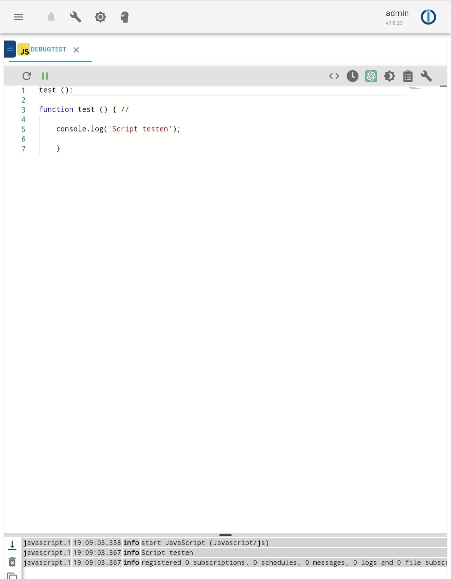Close the DEBUGTEST tab
Screen dimensions: 451x579
(x=77, y=50)
